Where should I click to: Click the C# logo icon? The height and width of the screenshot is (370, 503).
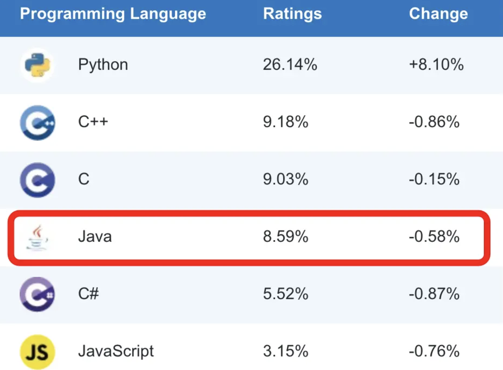[37, 294]
